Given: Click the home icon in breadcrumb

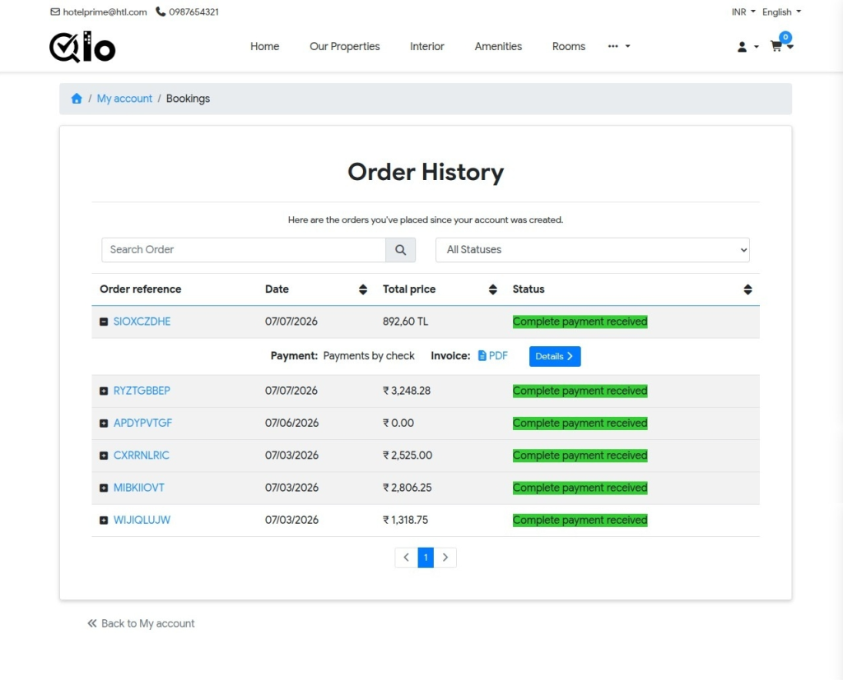Looking at the screenshot, I should click(77, 99).
